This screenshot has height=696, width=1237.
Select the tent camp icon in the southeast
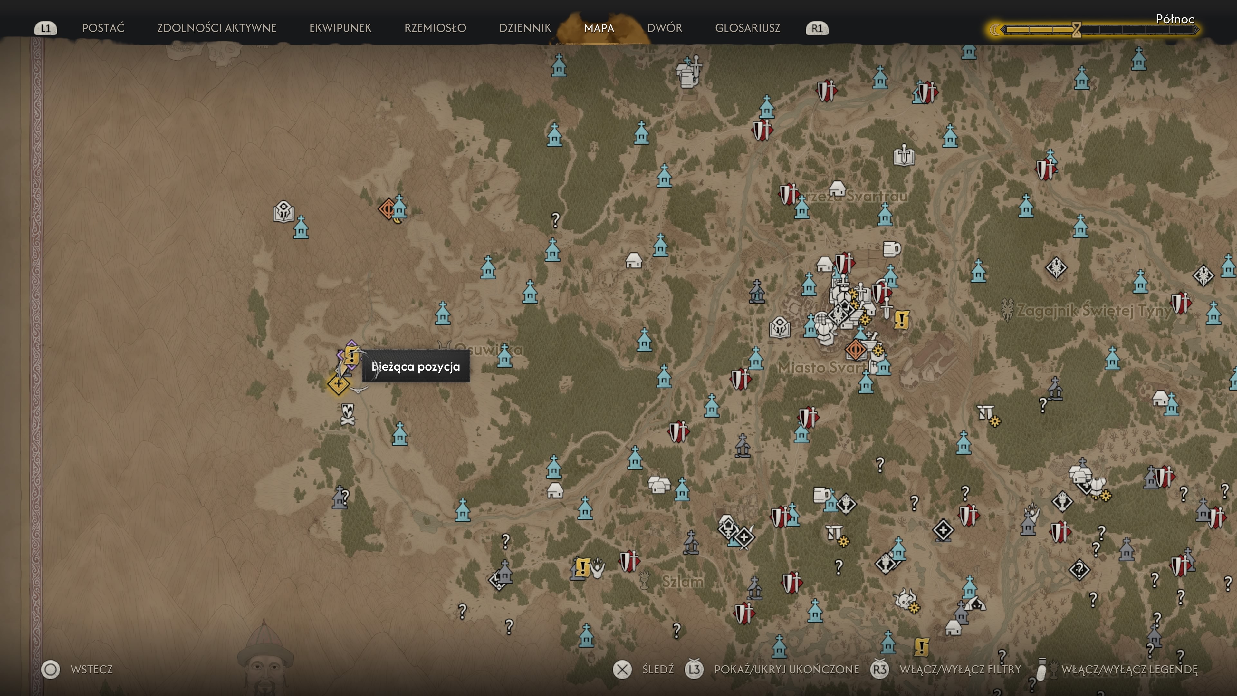click(976, 603)
